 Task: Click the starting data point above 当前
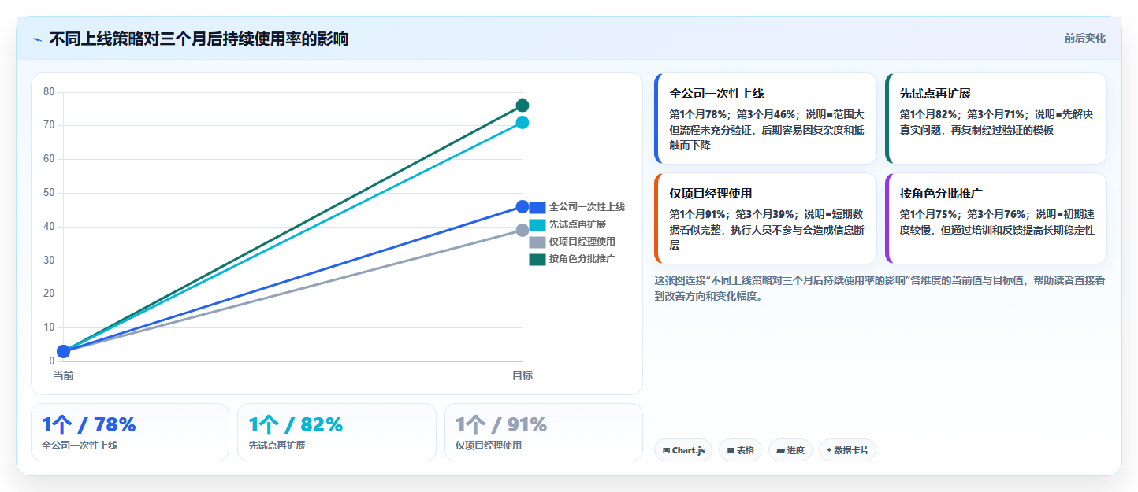(63, 351)
